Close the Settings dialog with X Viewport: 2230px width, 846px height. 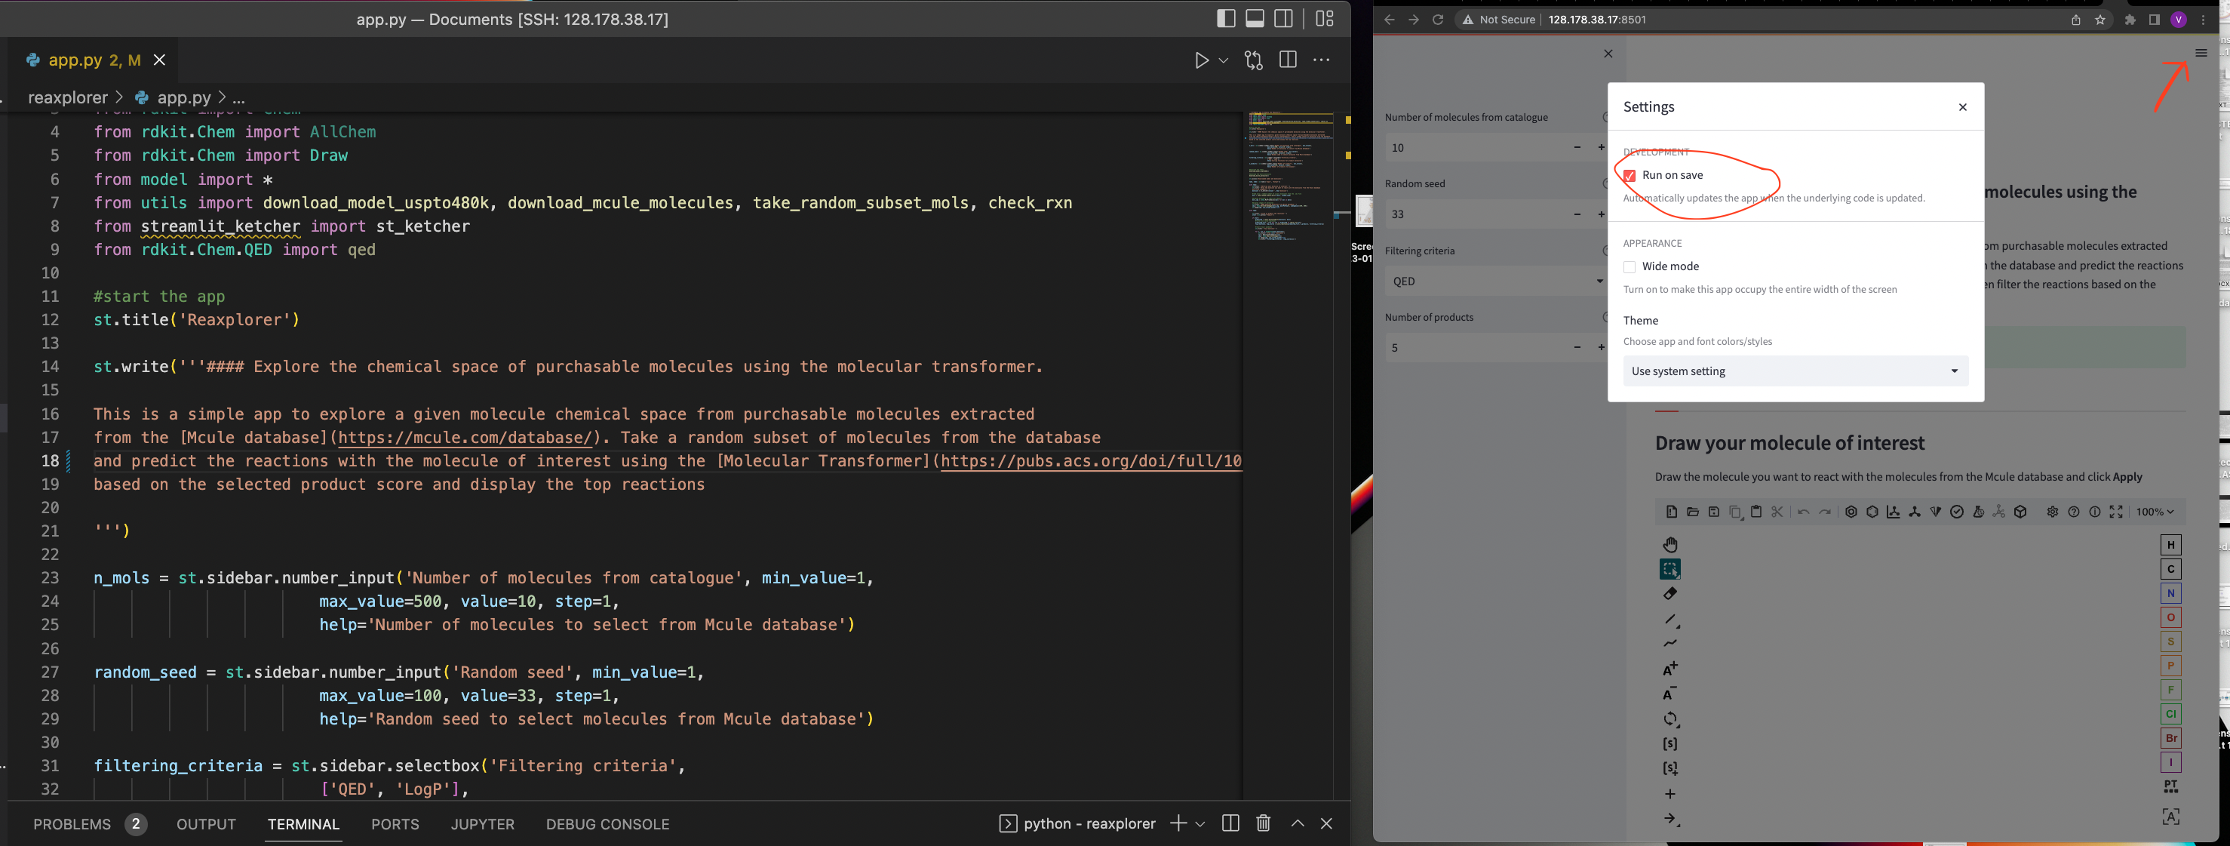point(1962,107)
